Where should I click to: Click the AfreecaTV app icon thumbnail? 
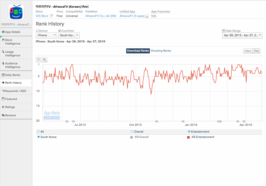click(x=16, y=12)
